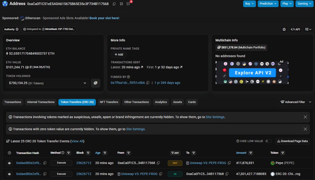Open the comments icon with badge 4

[128, 4]
